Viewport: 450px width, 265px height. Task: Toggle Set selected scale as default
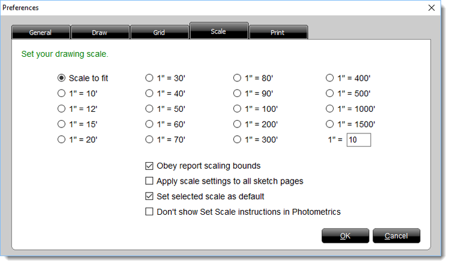(x=149, y=196)
